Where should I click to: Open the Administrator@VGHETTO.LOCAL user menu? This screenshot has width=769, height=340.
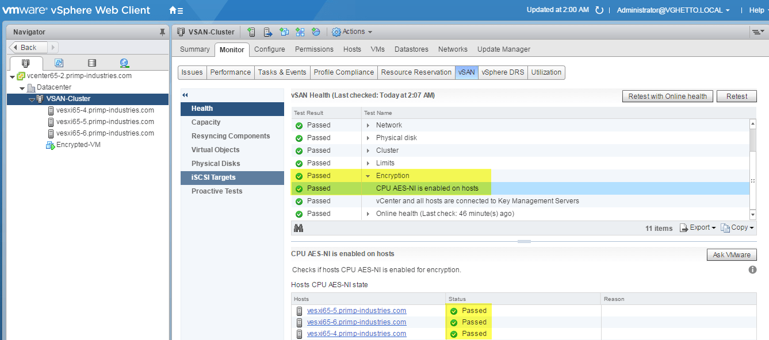click(673, 10)
